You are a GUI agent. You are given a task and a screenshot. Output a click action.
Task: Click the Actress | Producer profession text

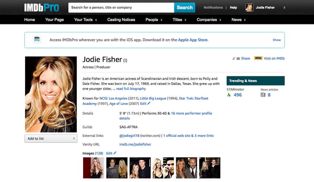click(96, 67)
